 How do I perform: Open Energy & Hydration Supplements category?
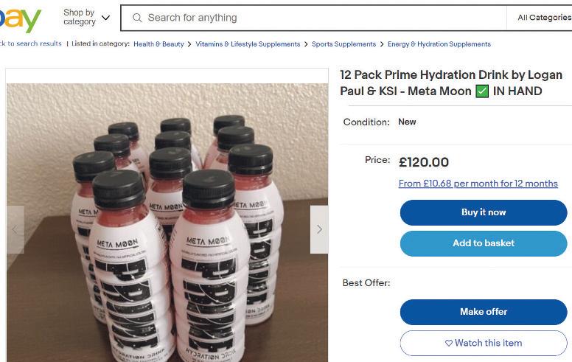439,44
